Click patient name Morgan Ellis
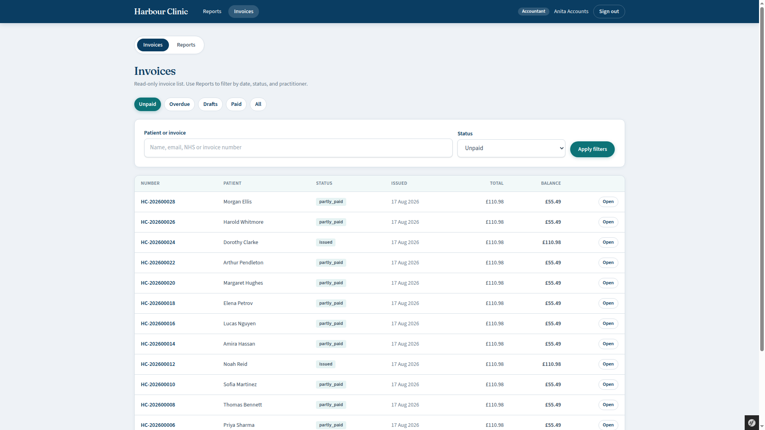 coord(237,202)
